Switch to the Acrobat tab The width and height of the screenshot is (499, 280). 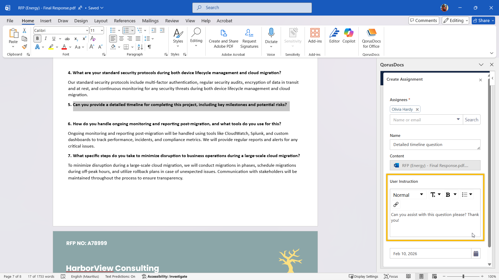pyautogui.click(x=224, y=21)
